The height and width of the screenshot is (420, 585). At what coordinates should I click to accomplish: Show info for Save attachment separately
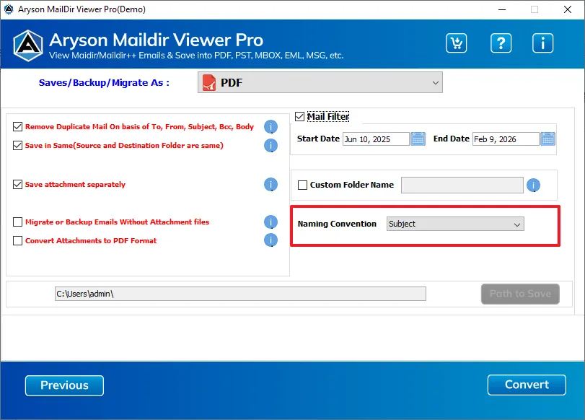(271, 185)
